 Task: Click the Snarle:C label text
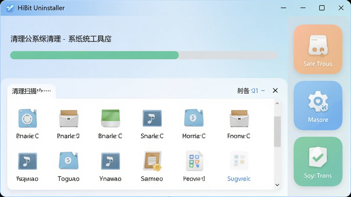[x=152, y=136]
